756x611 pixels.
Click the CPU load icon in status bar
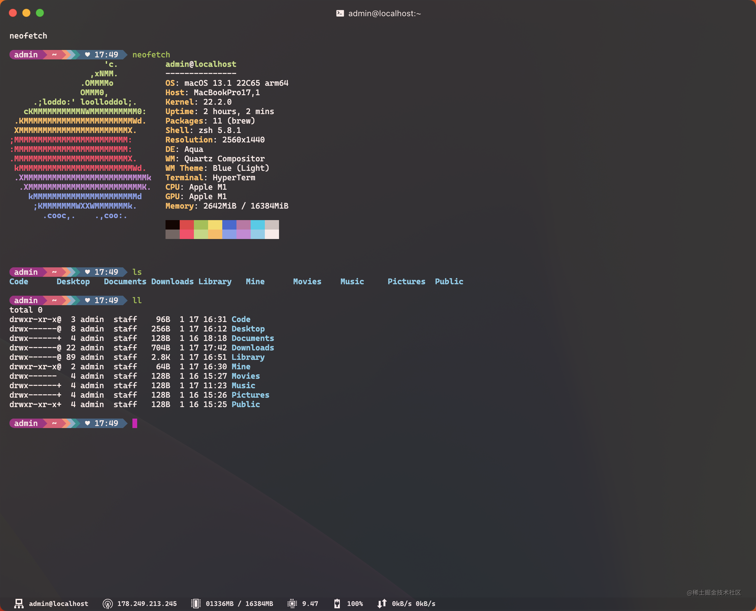(x=292, y=604)
